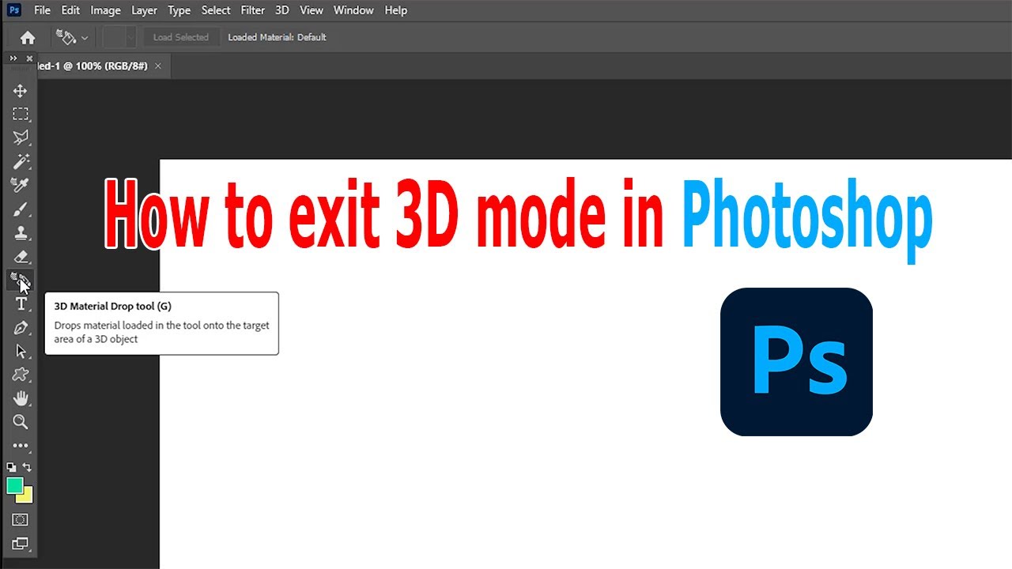Select the 3D Material Drop tool
1012x569 pixels.
tap(21, 281)
